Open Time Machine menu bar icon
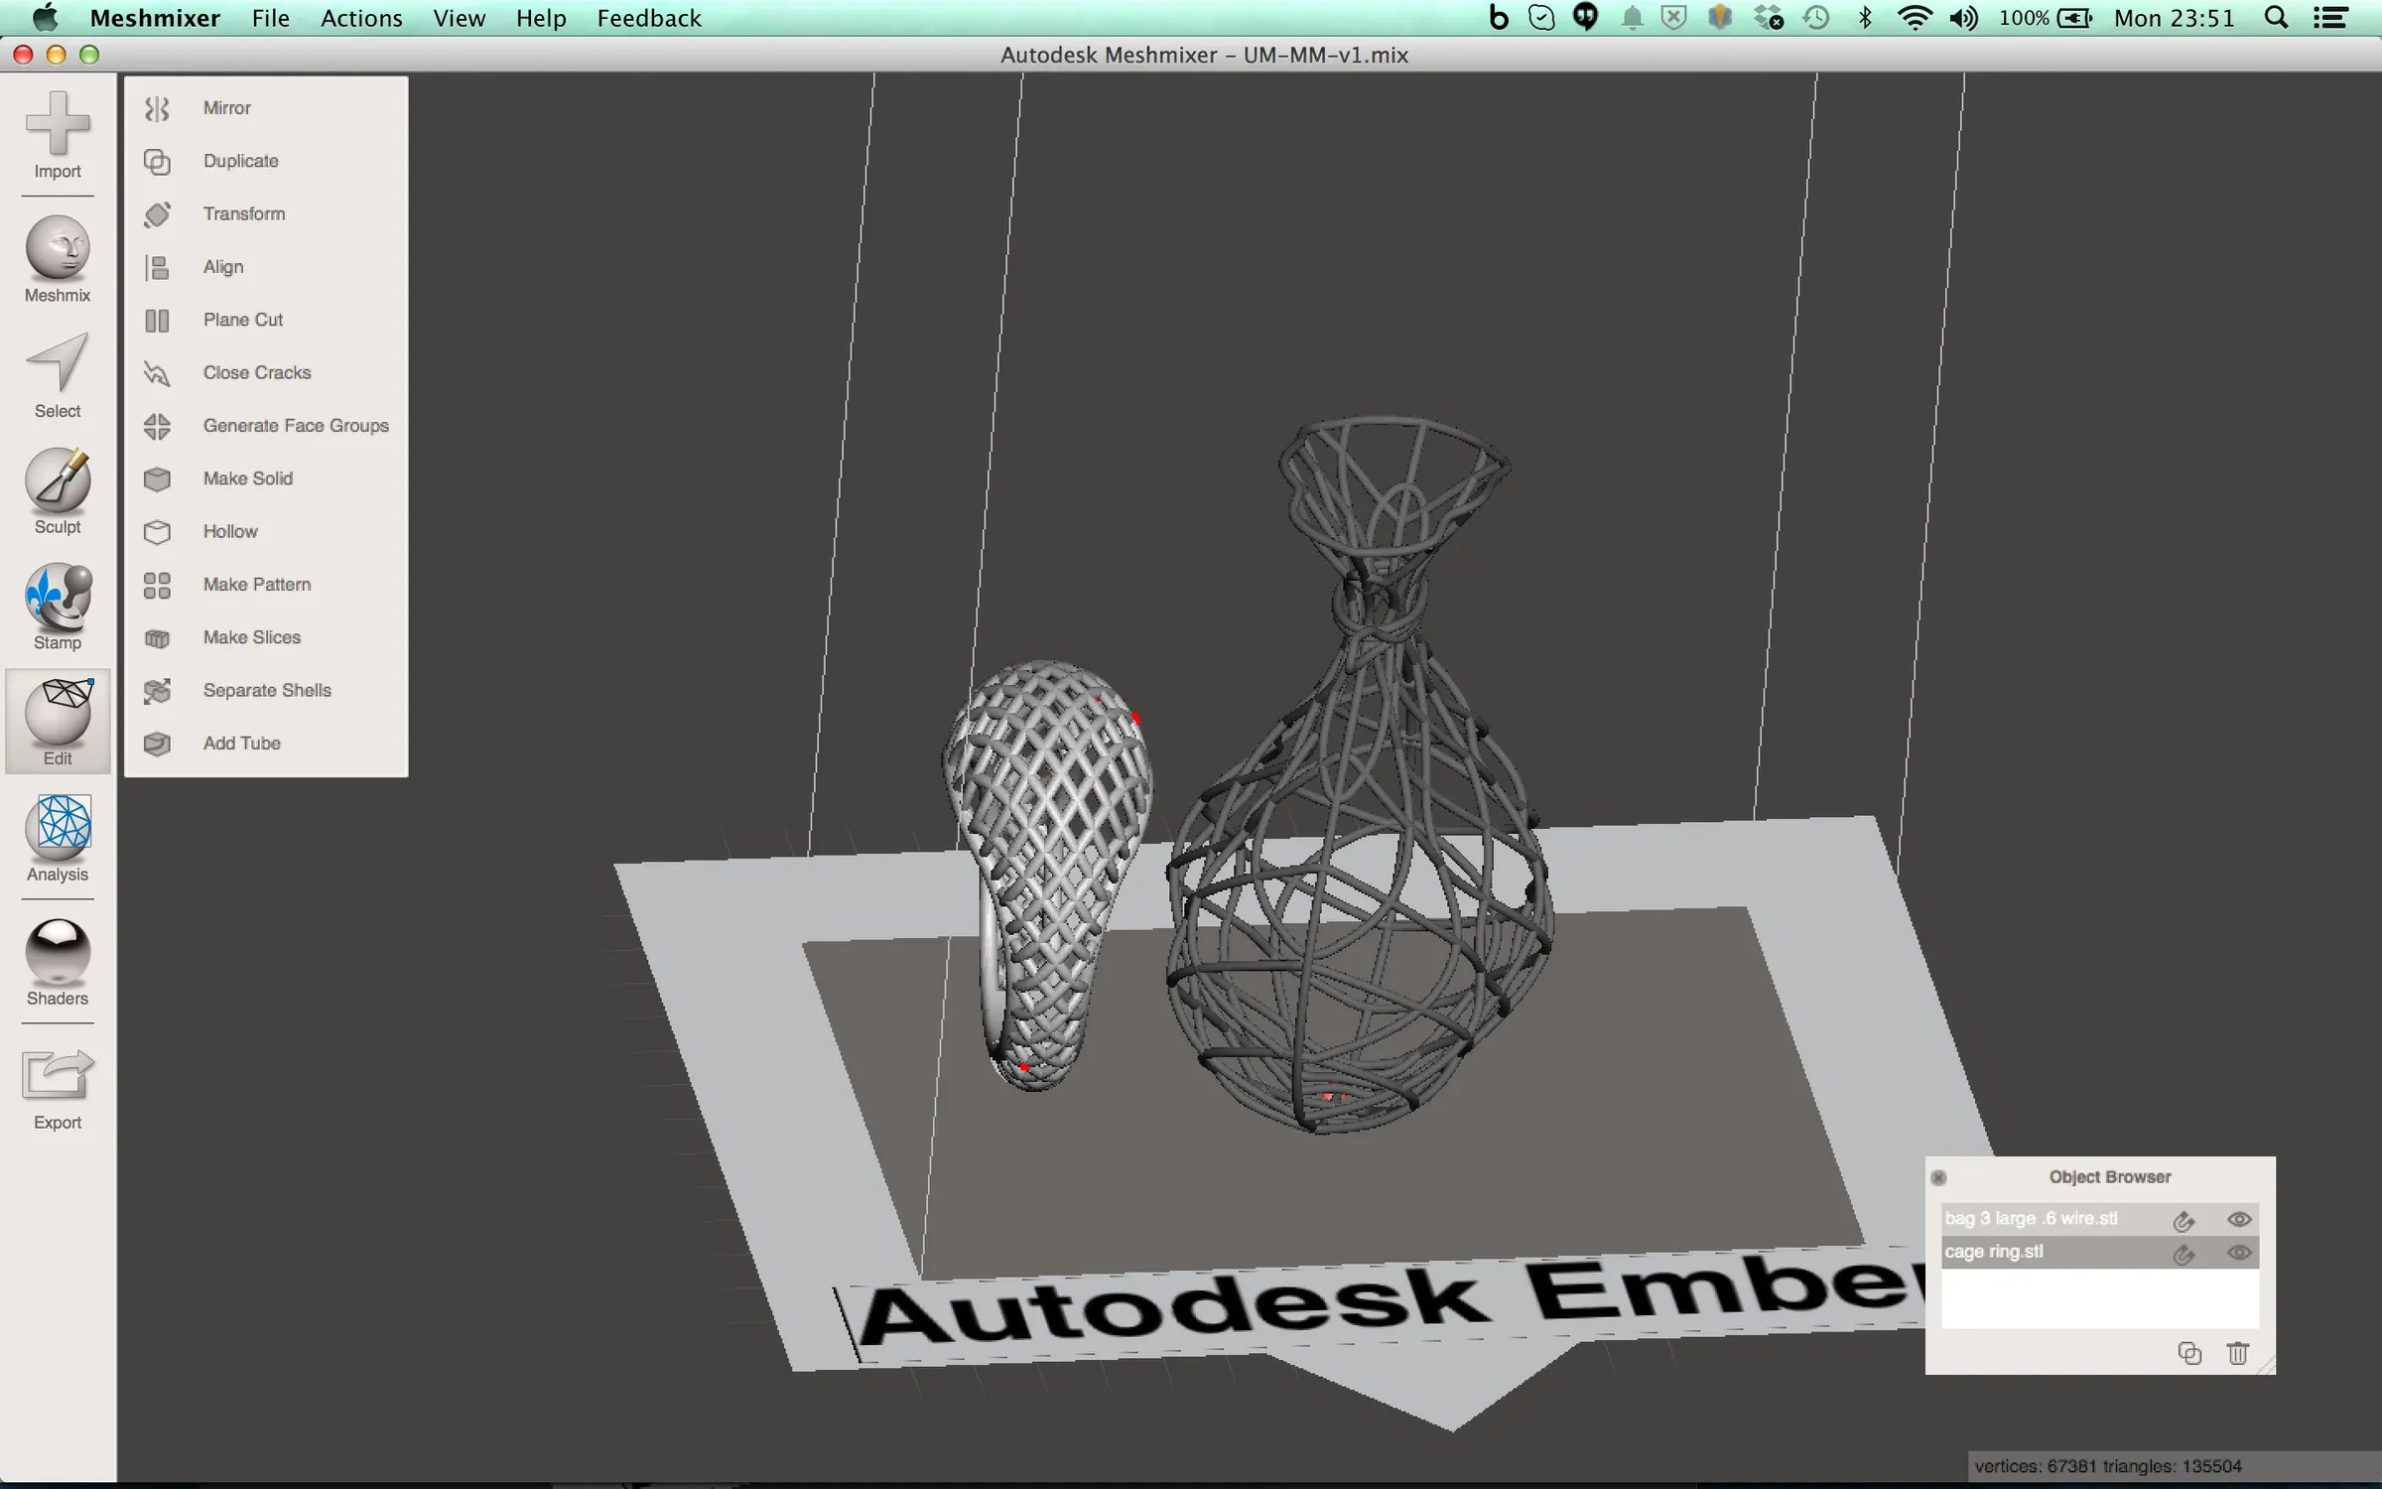This screenshot has width=2382, height=1489. 1816,18
